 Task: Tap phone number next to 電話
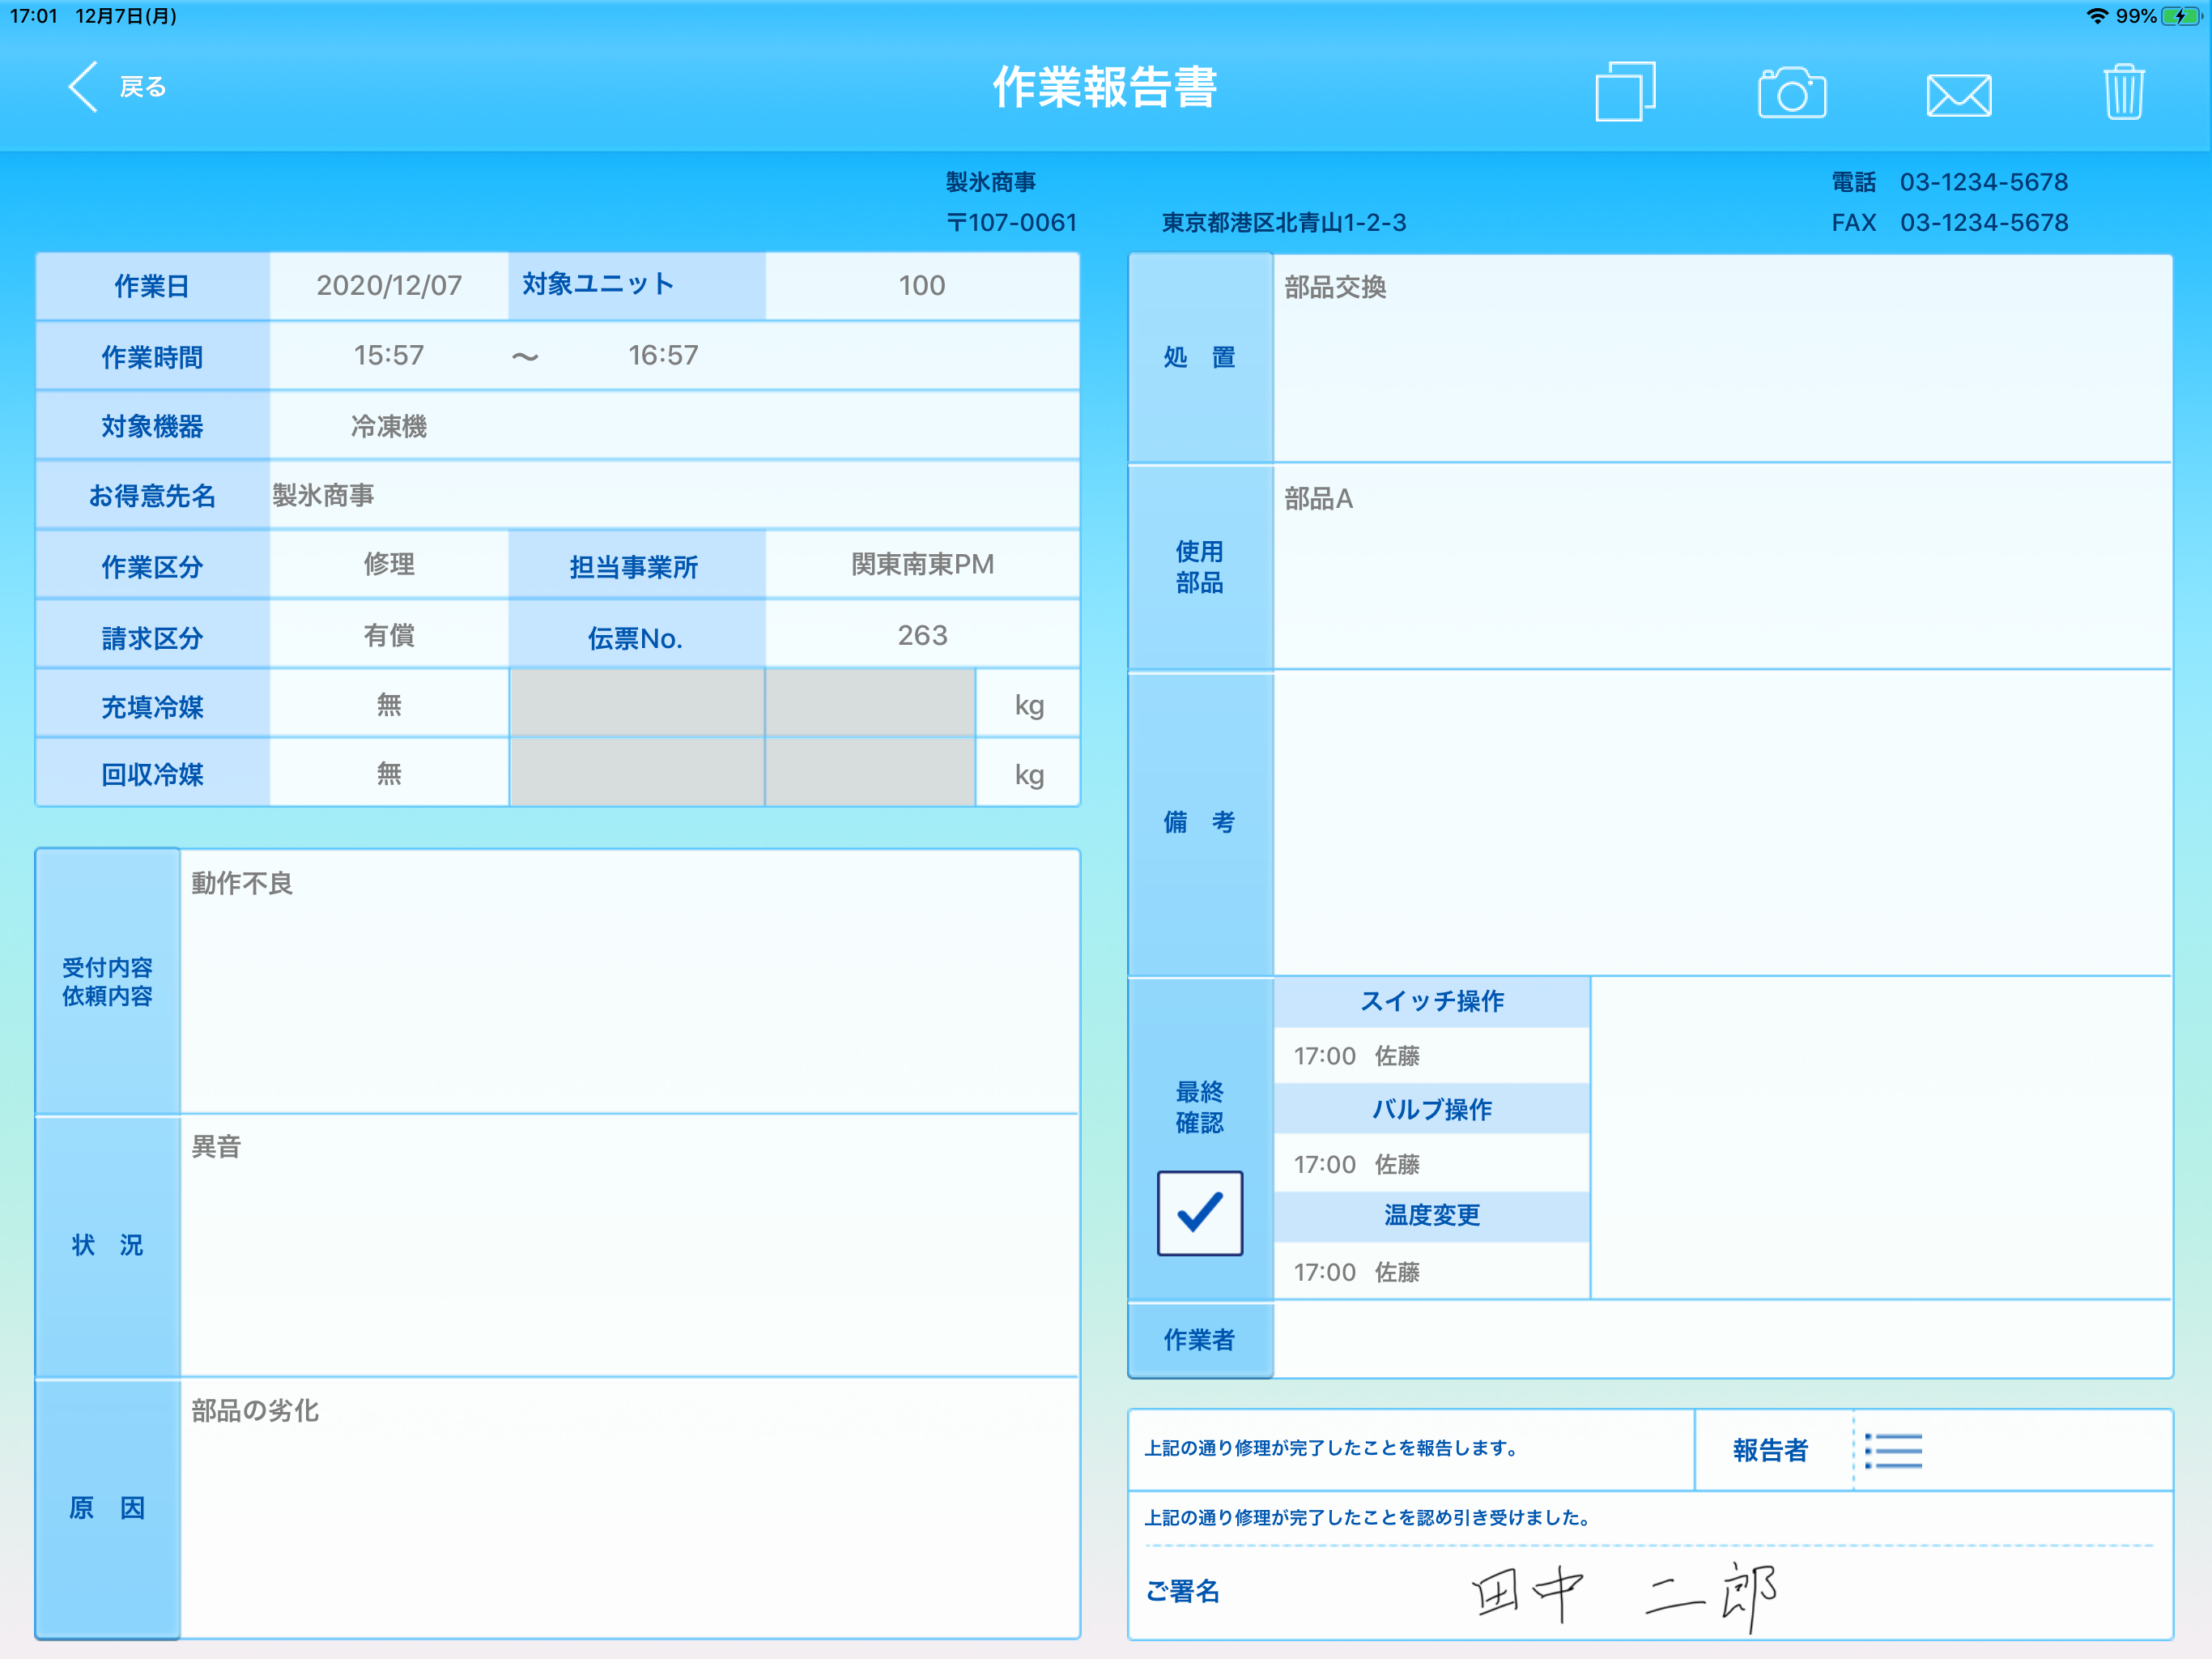point(1983,182)
